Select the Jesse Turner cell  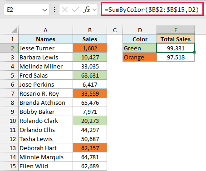(45, 48)
